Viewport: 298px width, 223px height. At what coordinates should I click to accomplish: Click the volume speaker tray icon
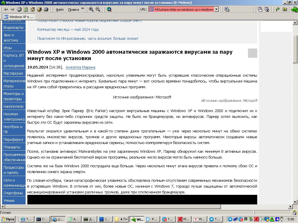(262, 219)
